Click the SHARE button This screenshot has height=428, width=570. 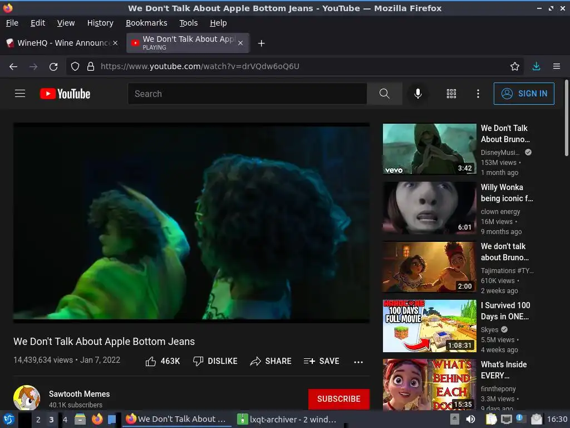pos(271,361)
